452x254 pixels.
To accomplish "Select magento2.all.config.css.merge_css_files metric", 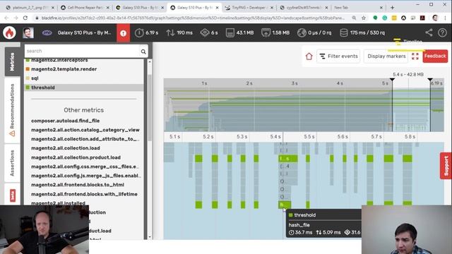I will (85, 167).
